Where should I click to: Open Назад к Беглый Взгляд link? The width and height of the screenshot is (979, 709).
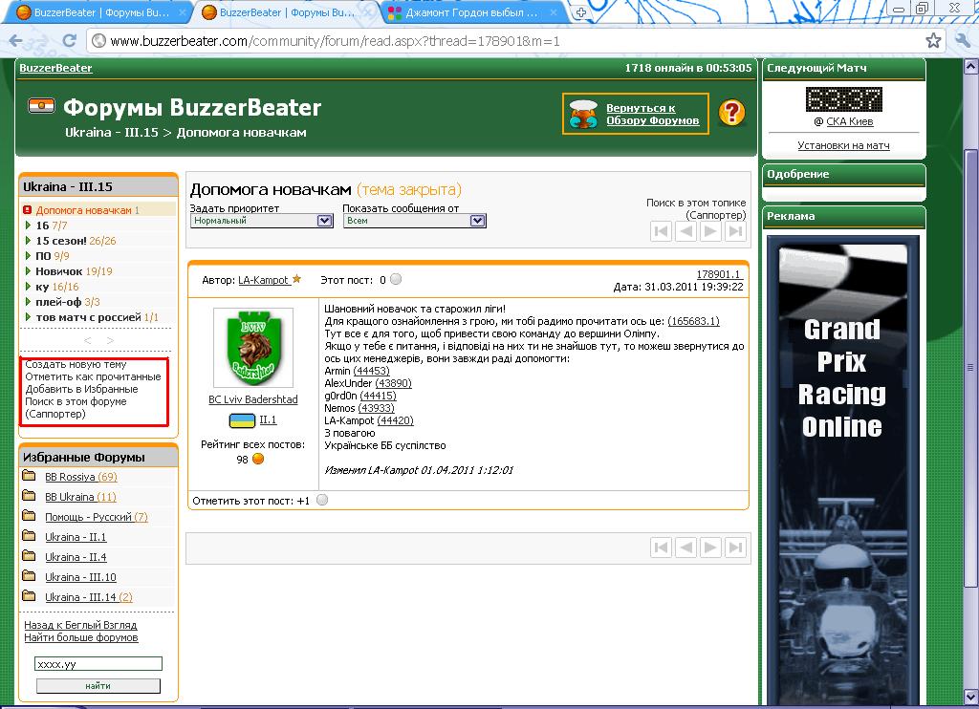click(80, 625)
